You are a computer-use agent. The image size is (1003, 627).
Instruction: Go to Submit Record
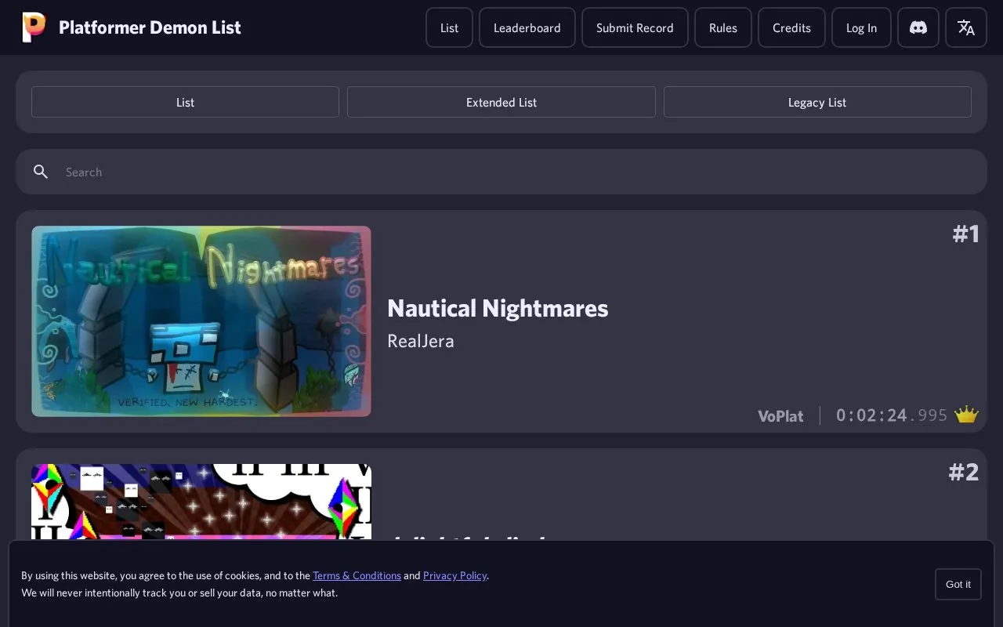pyautogui.click(x=635, y=27)
